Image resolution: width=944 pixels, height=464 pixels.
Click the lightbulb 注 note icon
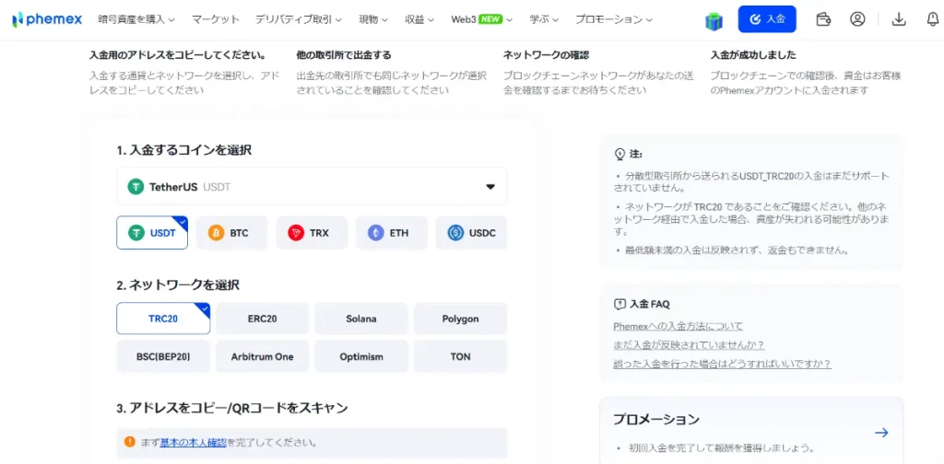click(x=619, y=155)
